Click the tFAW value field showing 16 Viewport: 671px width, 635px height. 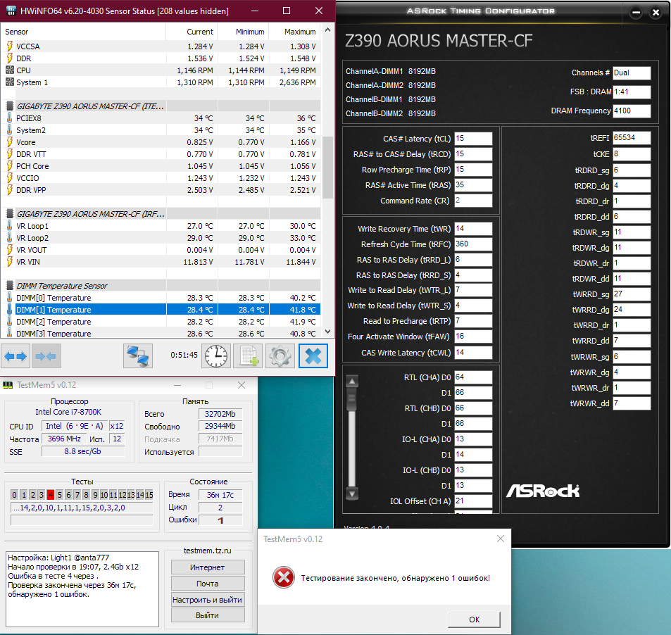(473, 337)
